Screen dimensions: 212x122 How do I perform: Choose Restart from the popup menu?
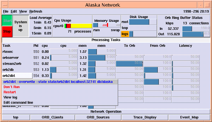(x=10, y=92)
